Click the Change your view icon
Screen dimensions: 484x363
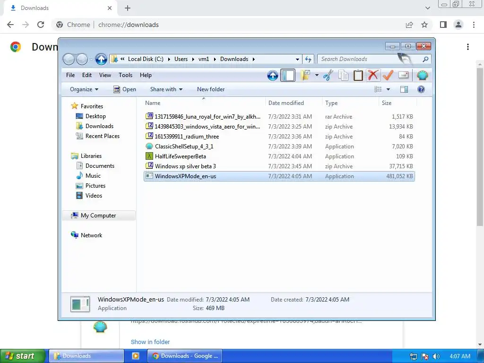378,89
